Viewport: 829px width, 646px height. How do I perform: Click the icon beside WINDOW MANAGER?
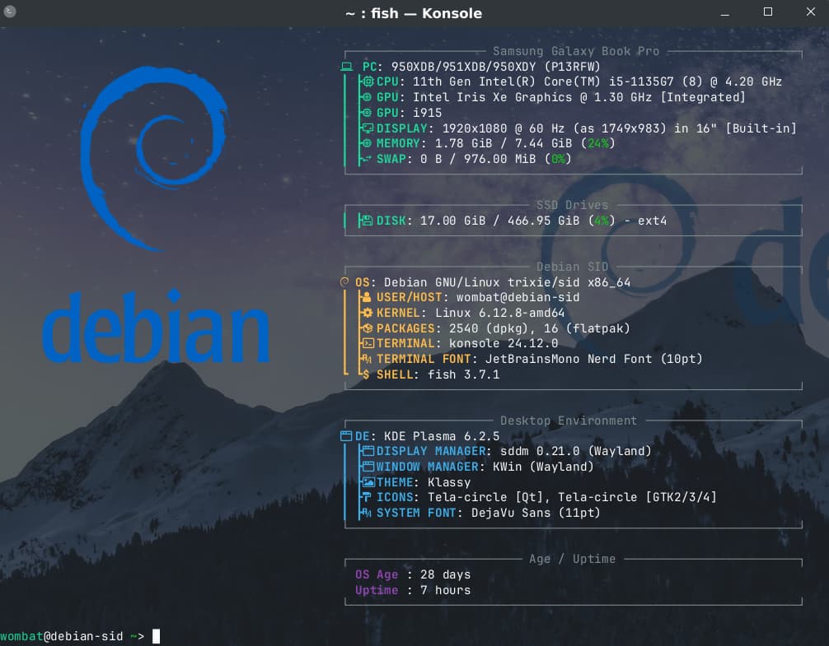tap(368, 467)
